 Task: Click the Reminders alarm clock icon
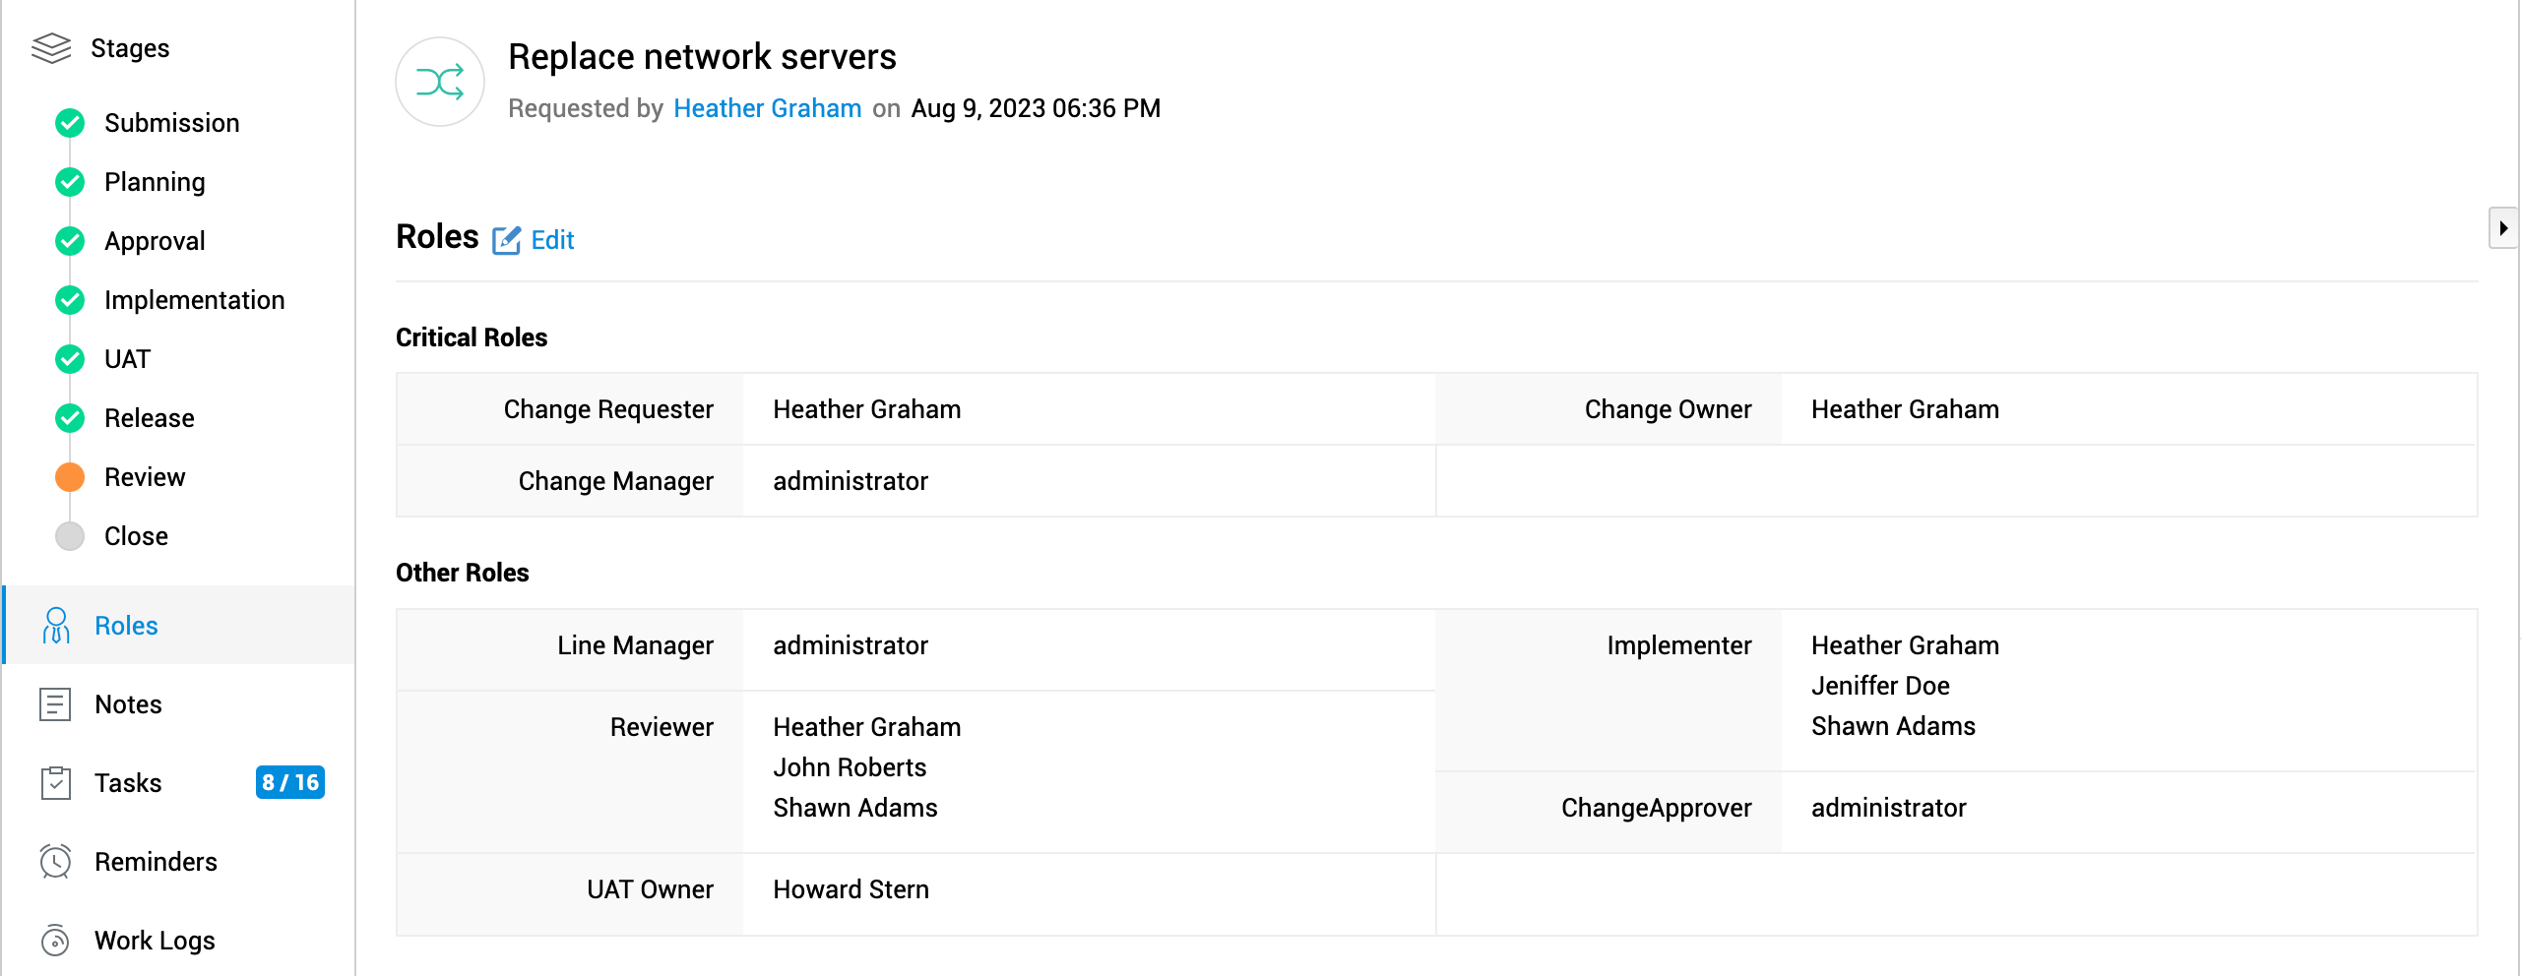tap(56, 862)
